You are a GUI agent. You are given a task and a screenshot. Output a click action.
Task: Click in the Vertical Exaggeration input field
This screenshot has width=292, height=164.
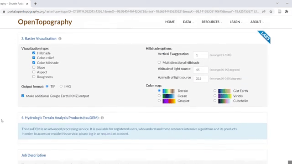201,55
